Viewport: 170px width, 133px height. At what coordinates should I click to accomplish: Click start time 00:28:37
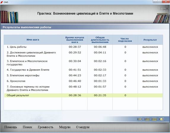pyautogui.click(x=75, y=47)
